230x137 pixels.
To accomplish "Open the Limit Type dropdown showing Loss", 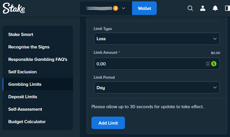I will click(x=157, y=39).
